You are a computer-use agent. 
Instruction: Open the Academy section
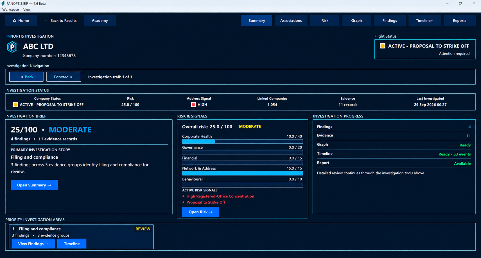coord(100,20)
